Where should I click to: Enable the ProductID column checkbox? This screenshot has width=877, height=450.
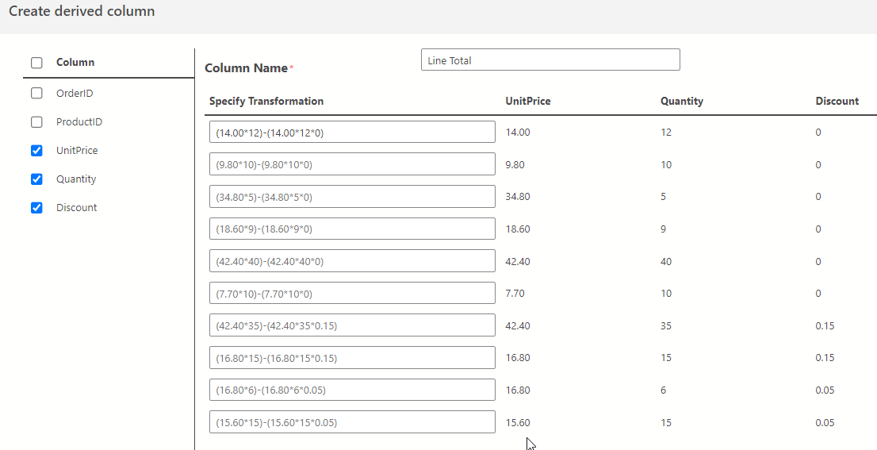[36, 122]
